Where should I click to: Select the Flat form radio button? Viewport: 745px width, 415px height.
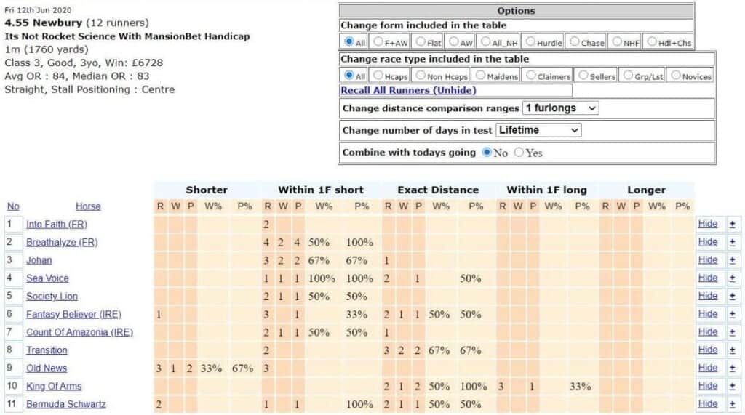point(421,41)
